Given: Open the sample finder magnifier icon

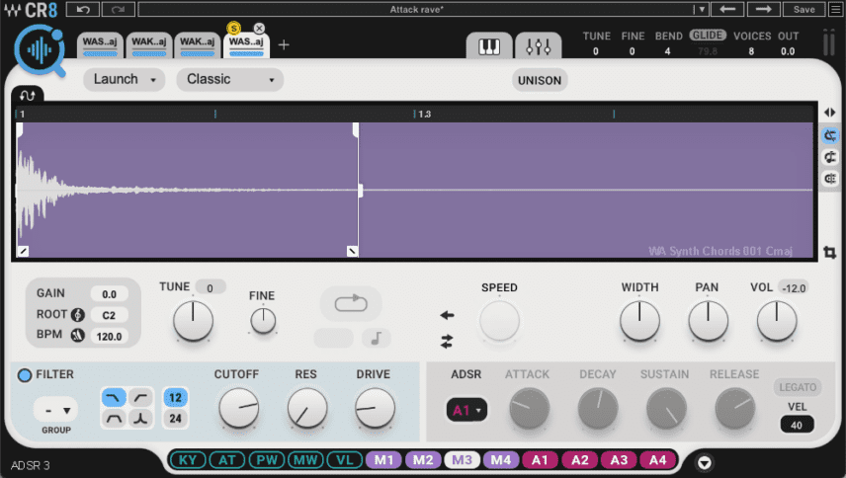Looking at the screenshot, I should coord(41,51).
